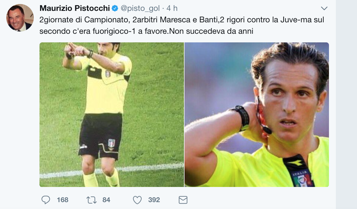
Task: Click the Italia badge on right referee's jersey
Action: [x=300, y=178]
